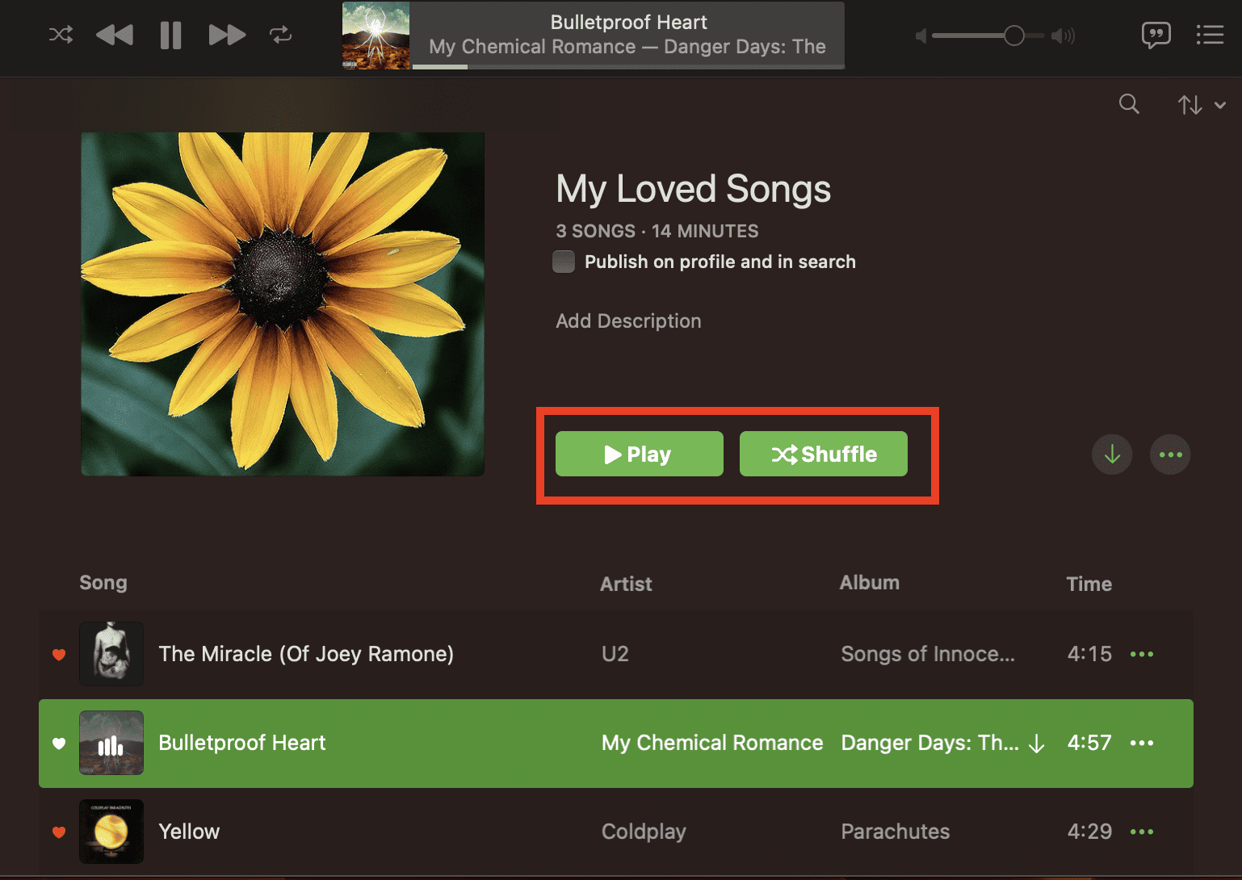
Task: Toggle shuffle mode in playback bar
Action: (x=61, y=35)
